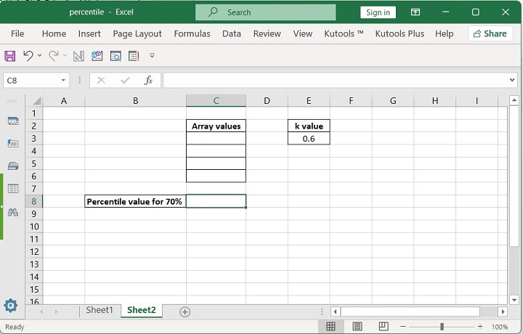Open the Undo history dropdown arrow
The image size is (523, 334).
point(40,56)
